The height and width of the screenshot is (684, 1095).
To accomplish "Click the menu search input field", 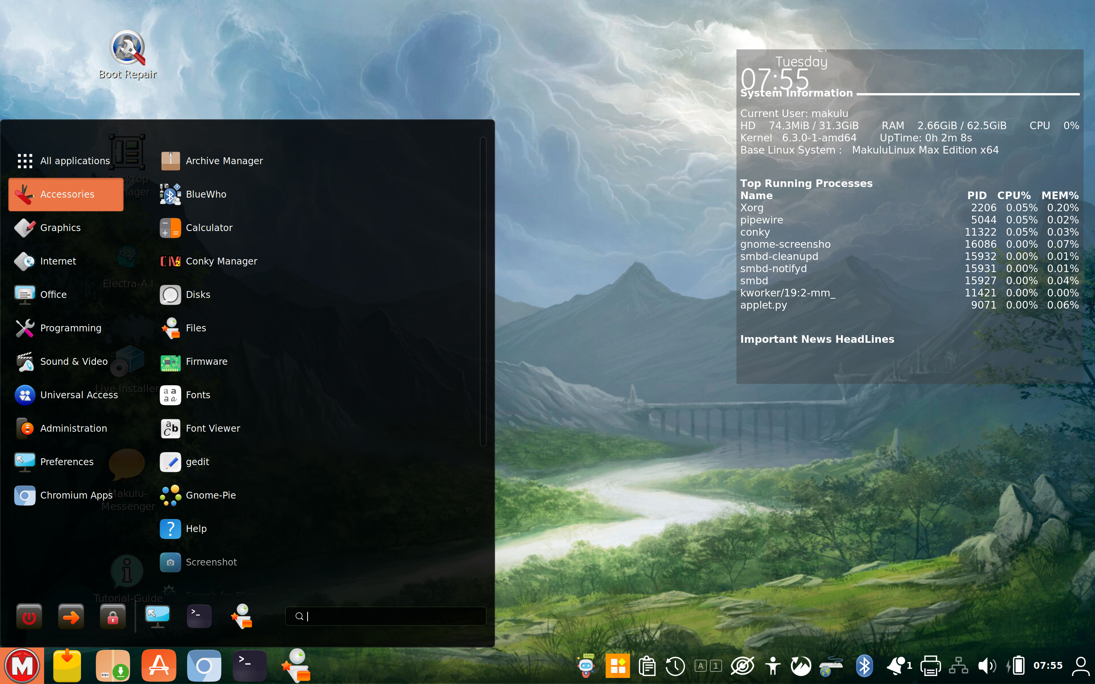I will (386, 616).
